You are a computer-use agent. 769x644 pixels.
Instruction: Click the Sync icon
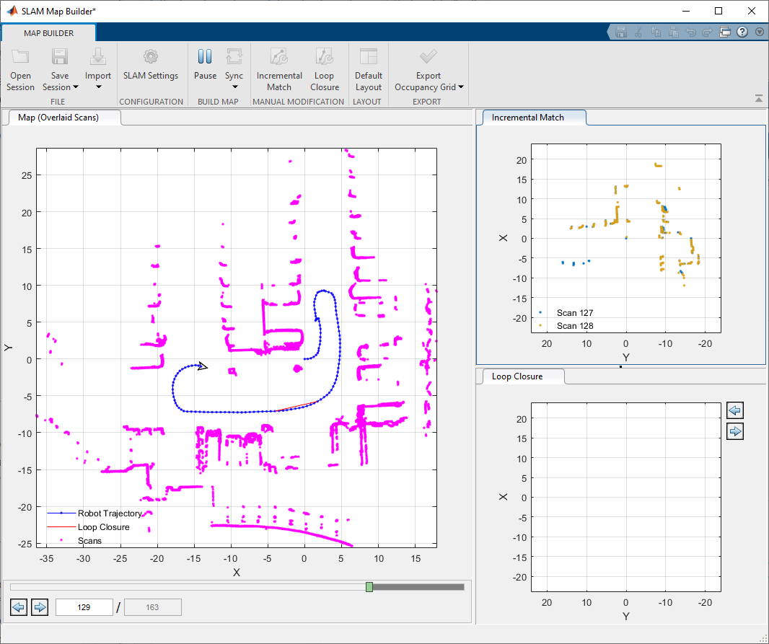point(234,58)
